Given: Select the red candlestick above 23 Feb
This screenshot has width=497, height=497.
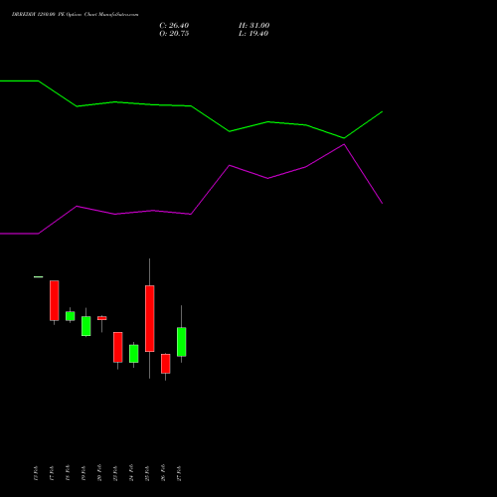Looking at the screenshot, I should click(118, 347).
